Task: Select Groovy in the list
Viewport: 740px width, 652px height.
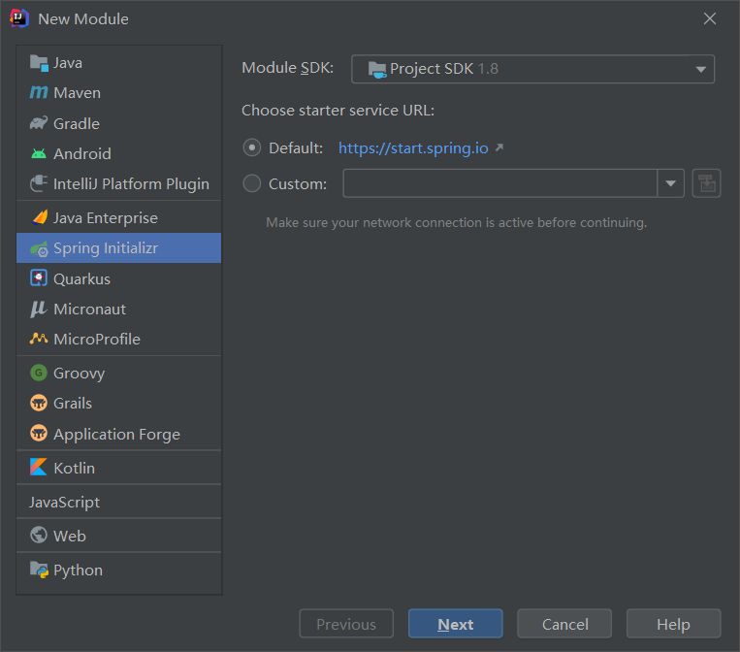Action: pos(119,373)
